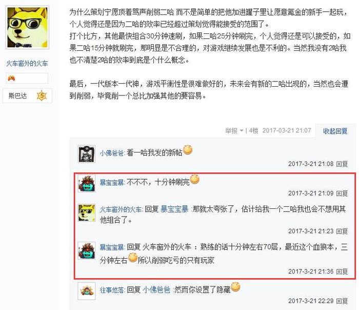The height and width of the screenshot is (310, 359).
Task: Reply to the 21:36 comment via 回复
Action: tap(342, 272)
